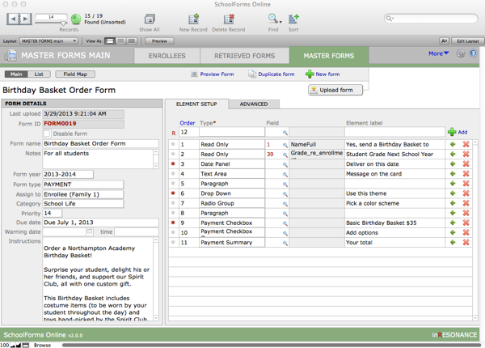The height and width of the screenshot is (348, 485).
Task: Toggle required star on Payment Summary row
Action: (173, 243)
